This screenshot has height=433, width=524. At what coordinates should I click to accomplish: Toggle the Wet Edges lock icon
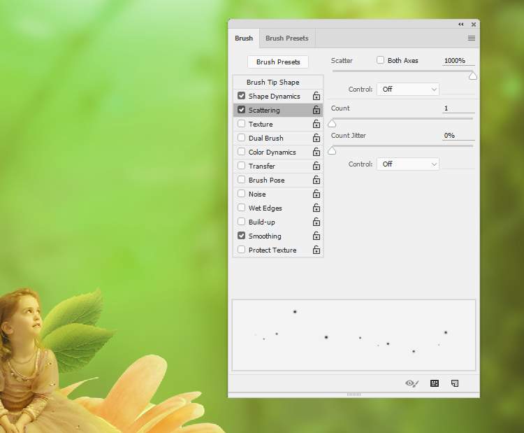(316, 208)
